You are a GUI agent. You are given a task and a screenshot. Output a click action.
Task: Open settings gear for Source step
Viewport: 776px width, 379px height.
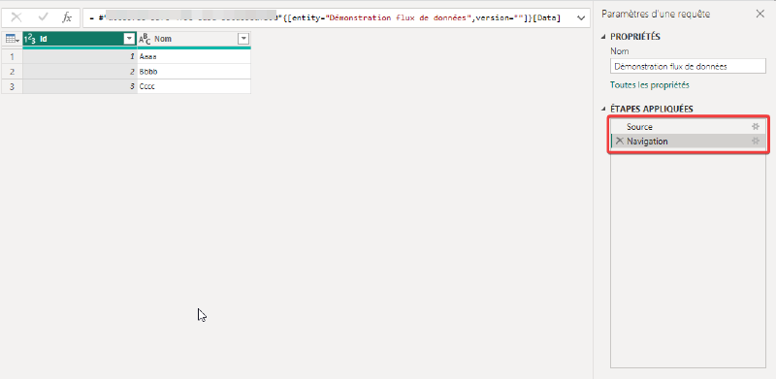tap(756, 127)
